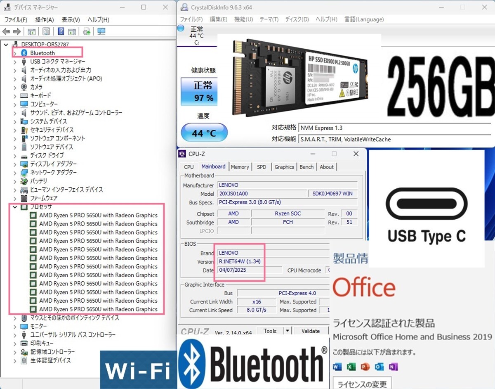The width and height of the screenshot is (495, 389).
Task: Collapse the DESKTOP-ORS2787 root node
Action: click(6, 44)
